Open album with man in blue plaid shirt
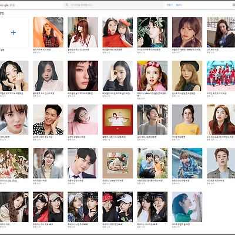 coord(187,163)
